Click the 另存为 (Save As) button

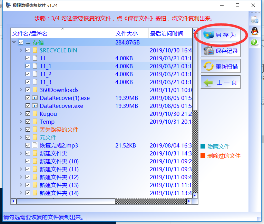click(221, 35)
